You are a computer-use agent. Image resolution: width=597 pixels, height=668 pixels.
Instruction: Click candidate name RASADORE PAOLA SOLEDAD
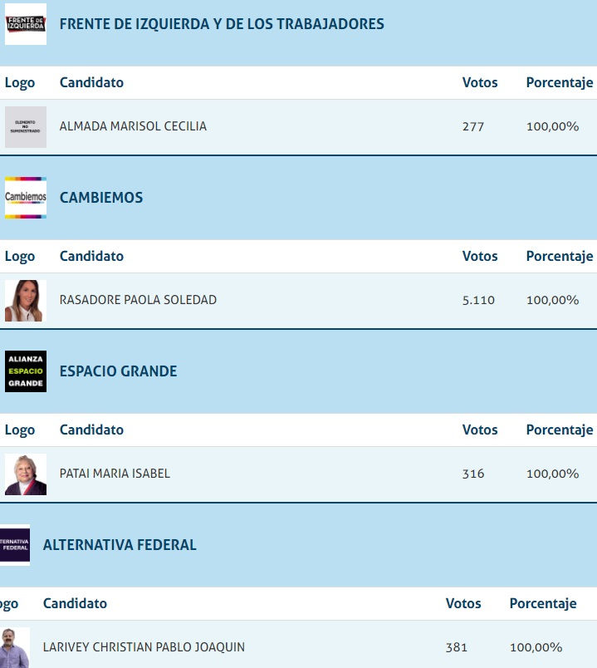(x=138, y=300)
